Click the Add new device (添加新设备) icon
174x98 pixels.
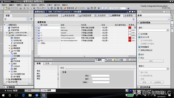pyautogui.click(x=9, y=27)
